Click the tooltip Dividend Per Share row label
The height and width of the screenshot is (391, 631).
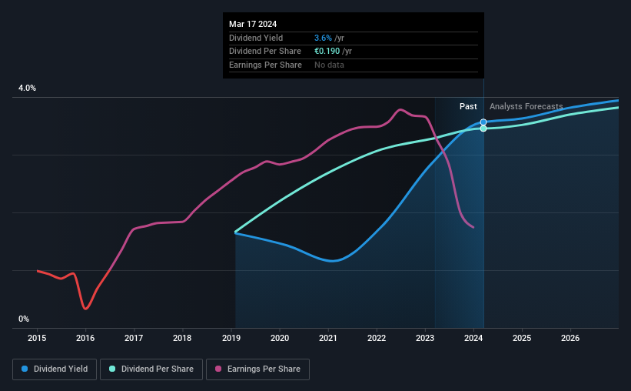point(265,52)
